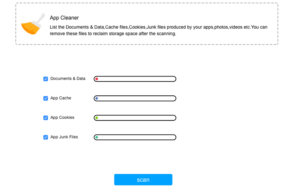The image size is (282, 192).
Task: Click the yellow-green dot on App Cookies bar
Action: coord(96,118)
